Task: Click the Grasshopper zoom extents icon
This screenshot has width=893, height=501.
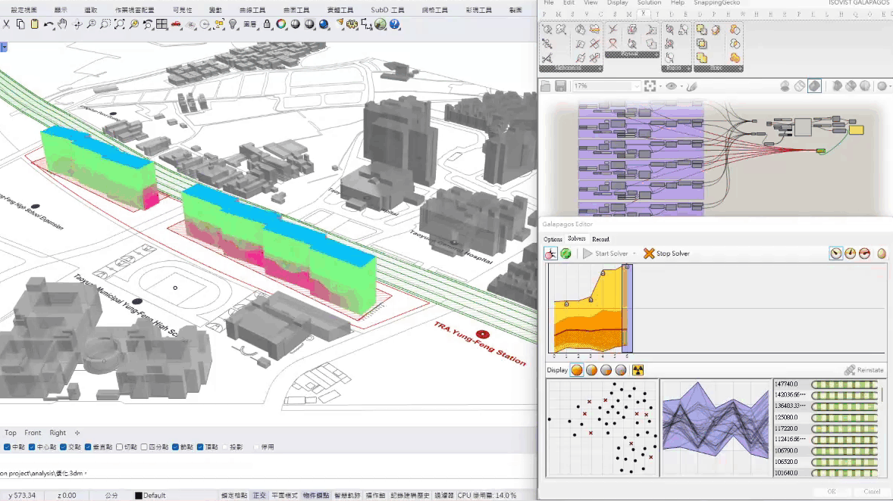Action: (650, 86)
